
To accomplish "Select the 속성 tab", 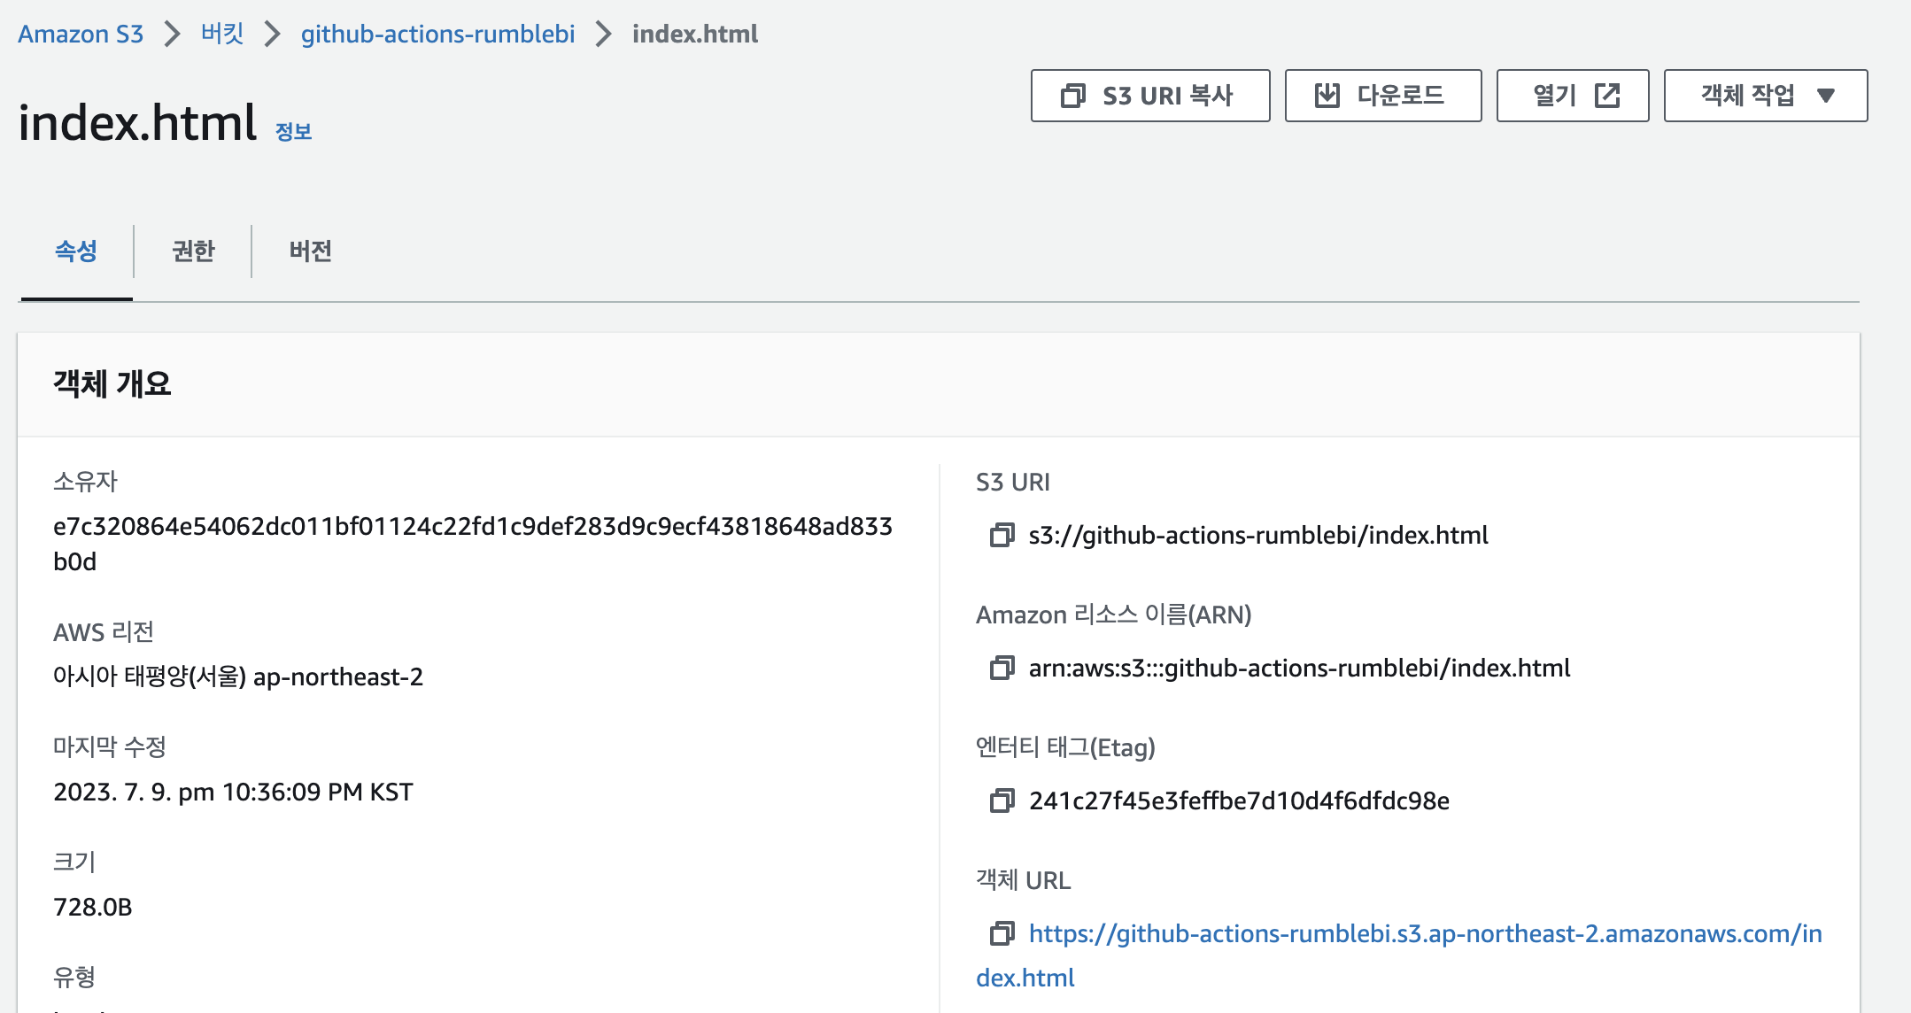I will (76, 251).
